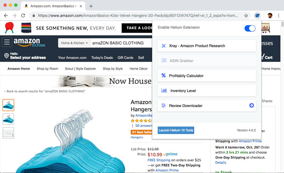
Task: Click the Profitability Calculator percent icon
Action: [164, 76]
